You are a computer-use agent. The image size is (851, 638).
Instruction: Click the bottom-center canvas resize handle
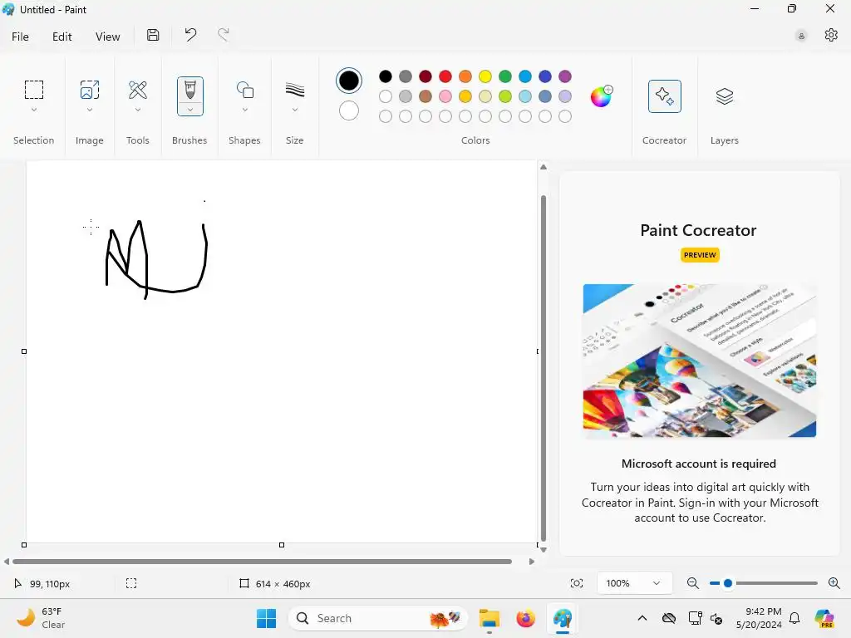pos(282,545)
